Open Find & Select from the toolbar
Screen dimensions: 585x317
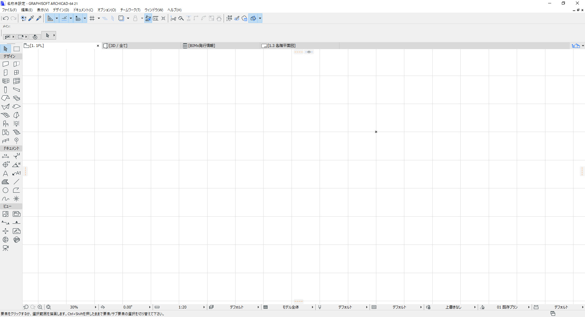tap(23, 18)
